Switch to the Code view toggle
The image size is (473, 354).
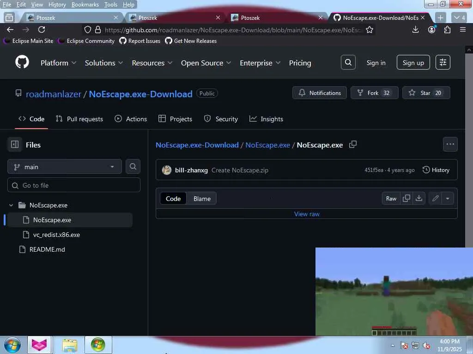(173, 199)
